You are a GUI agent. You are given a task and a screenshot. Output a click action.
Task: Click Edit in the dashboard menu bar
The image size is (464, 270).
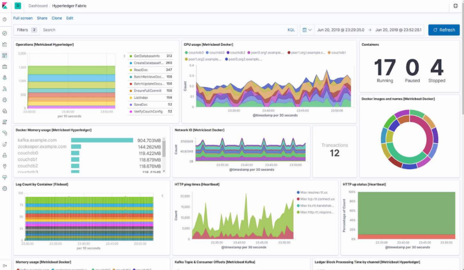tap(70, 18)
